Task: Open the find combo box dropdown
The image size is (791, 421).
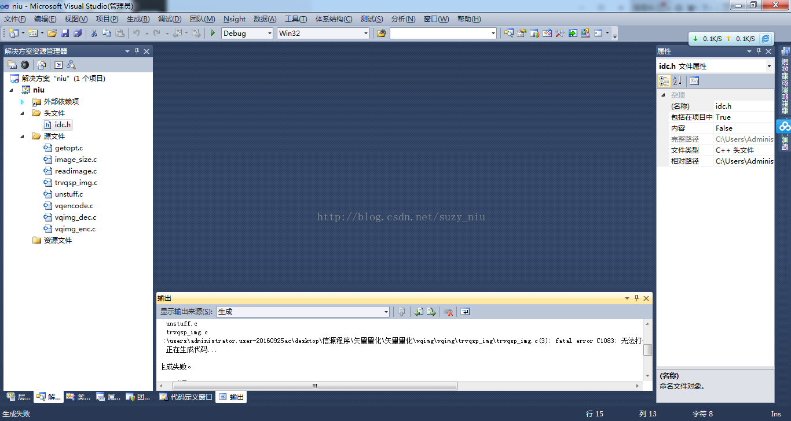Action: [493, 34]
